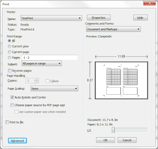Click the Paper 8.3 x 11.7in text

(100, 124)
